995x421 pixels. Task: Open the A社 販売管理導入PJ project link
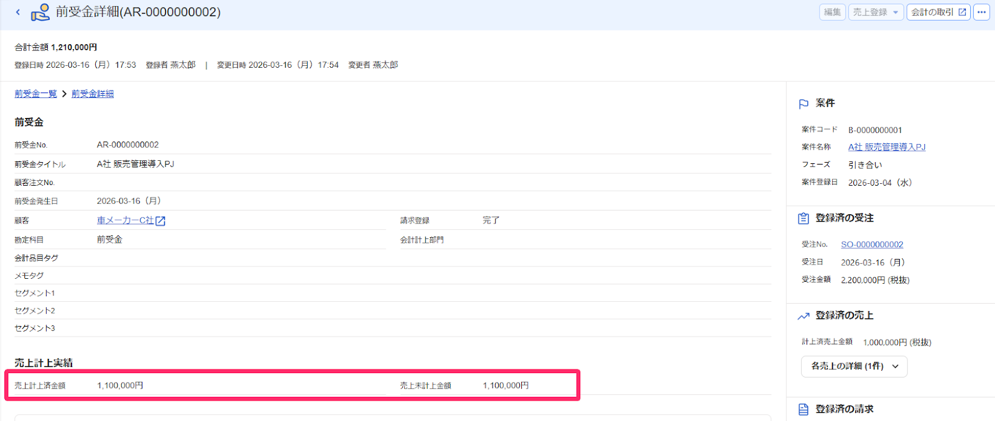[887, 147]
